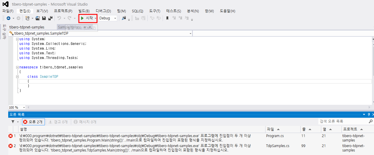The width and height of the screenshot is (374, 155).
Task: Click the Redo arrow icon
Action: pyautogui.click(x=69, y=18)
